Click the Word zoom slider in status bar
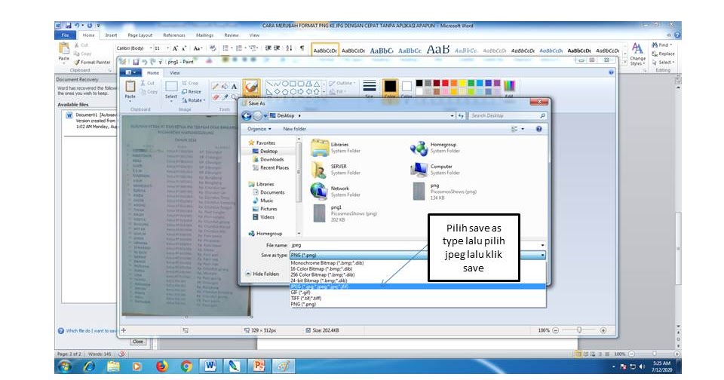 coord(654,354)
